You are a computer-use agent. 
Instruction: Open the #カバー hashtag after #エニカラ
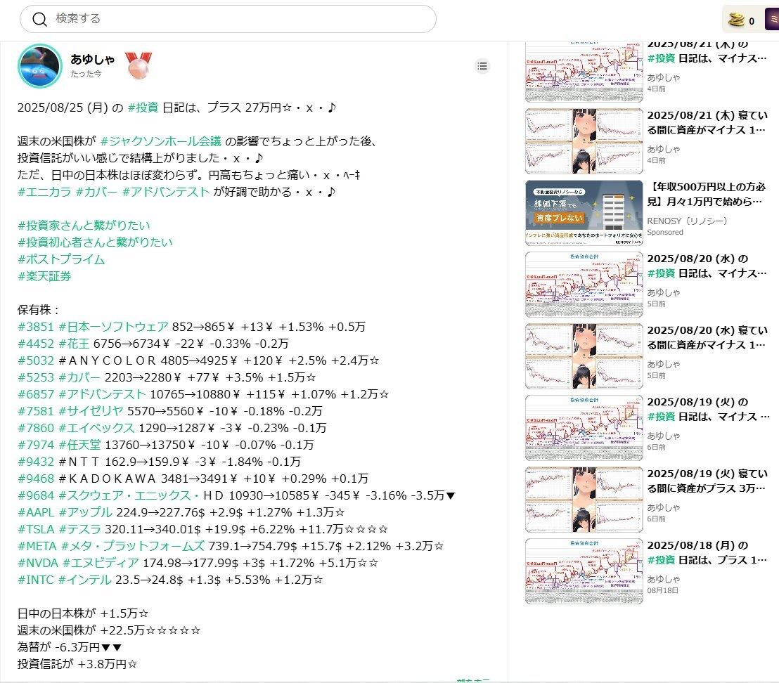(x=96, y=192)
